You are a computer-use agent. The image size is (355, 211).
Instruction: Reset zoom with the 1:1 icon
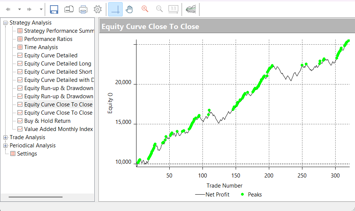coord(173,9)
